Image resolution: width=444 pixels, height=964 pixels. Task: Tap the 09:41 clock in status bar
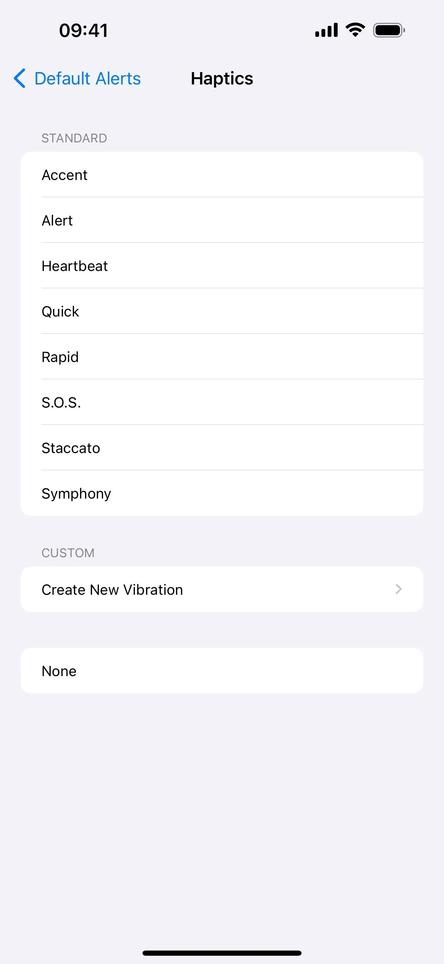(x=84, y=30)
